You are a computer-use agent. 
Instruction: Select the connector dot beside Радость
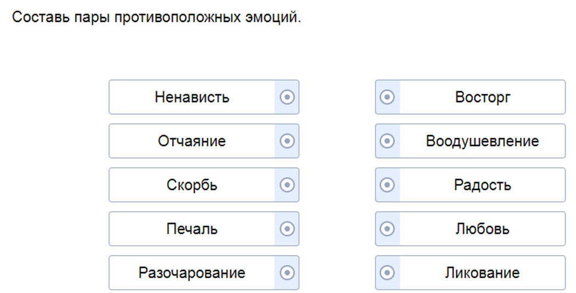pyautogui.click(x=387, y=185)
